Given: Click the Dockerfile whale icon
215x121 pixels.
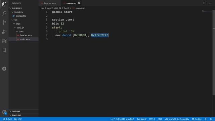Looking at the screenshot, I should 13,16.
